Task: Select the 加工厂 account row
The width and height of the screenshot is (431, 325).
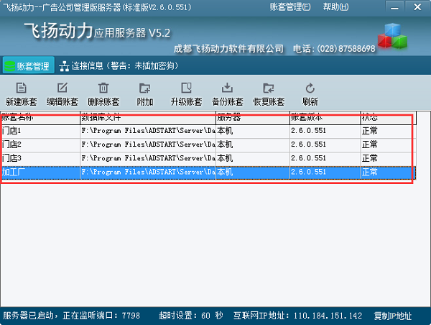Action: pos(108,173)
